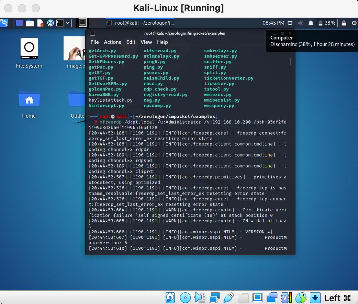Click the Certificate verification failure warning line

coord(188,212)
